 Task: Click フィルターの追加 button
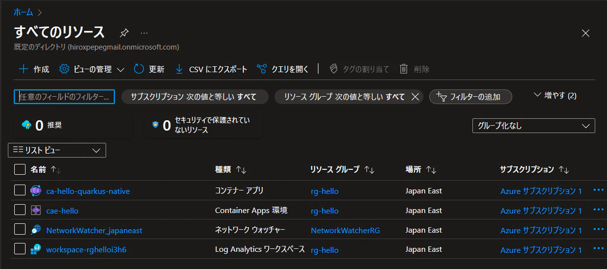pyautogui.click(x=470, y=97)
